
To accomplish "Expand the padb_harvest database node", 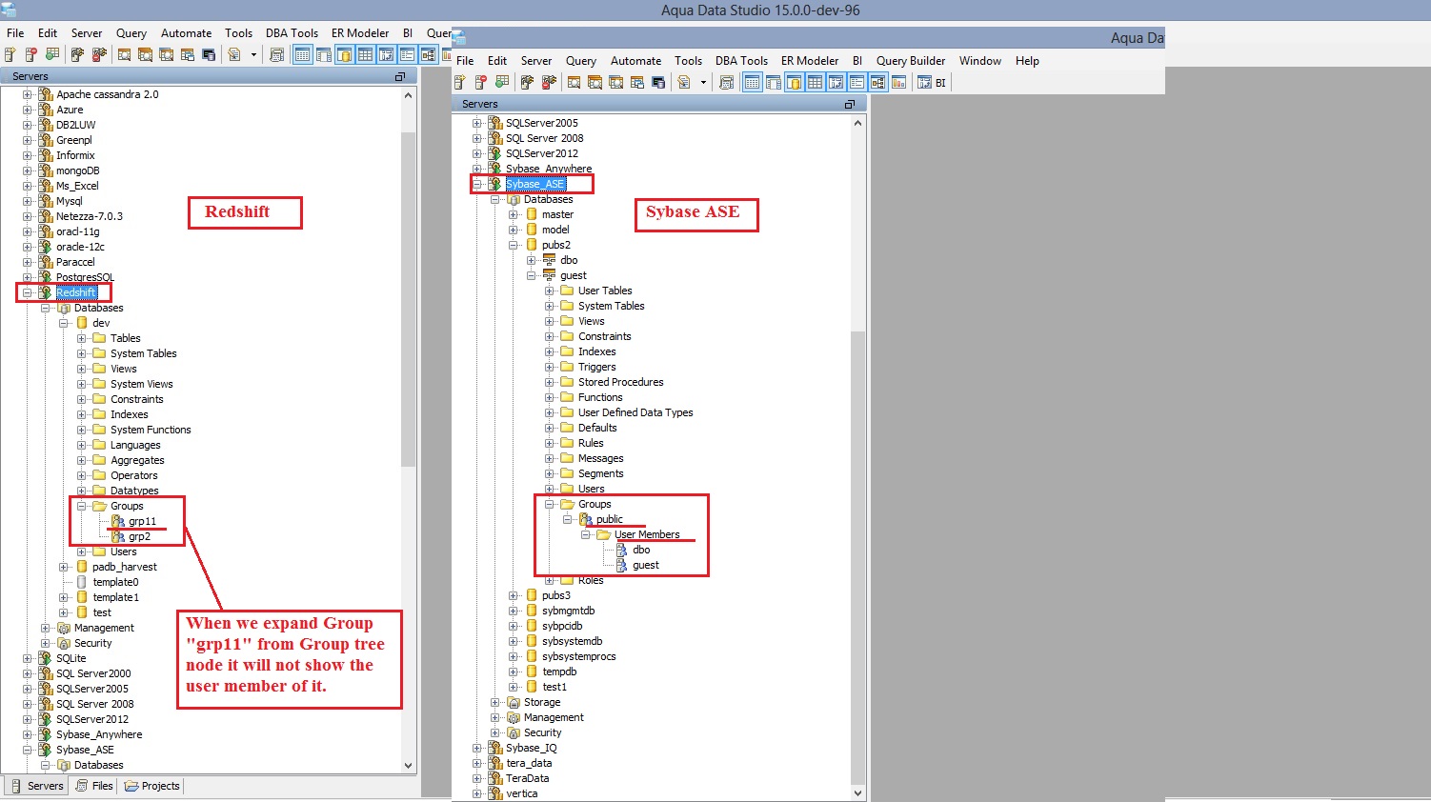I will [64, 567].
